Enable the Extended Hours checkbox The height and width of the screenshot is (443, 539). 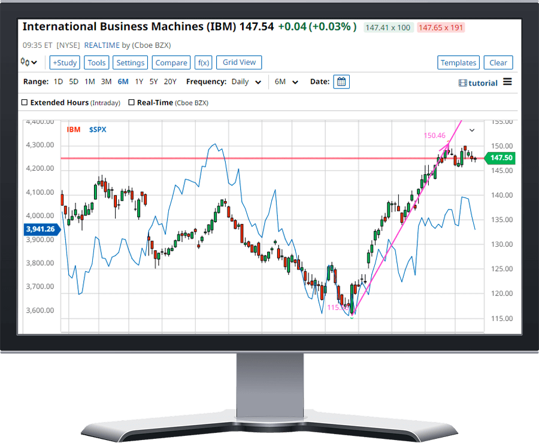click(x=25, y=102)
